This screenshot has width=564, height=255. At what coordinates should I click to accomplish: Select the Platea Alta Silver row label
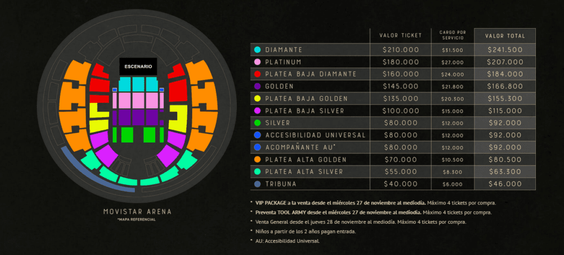coord(304,171)
